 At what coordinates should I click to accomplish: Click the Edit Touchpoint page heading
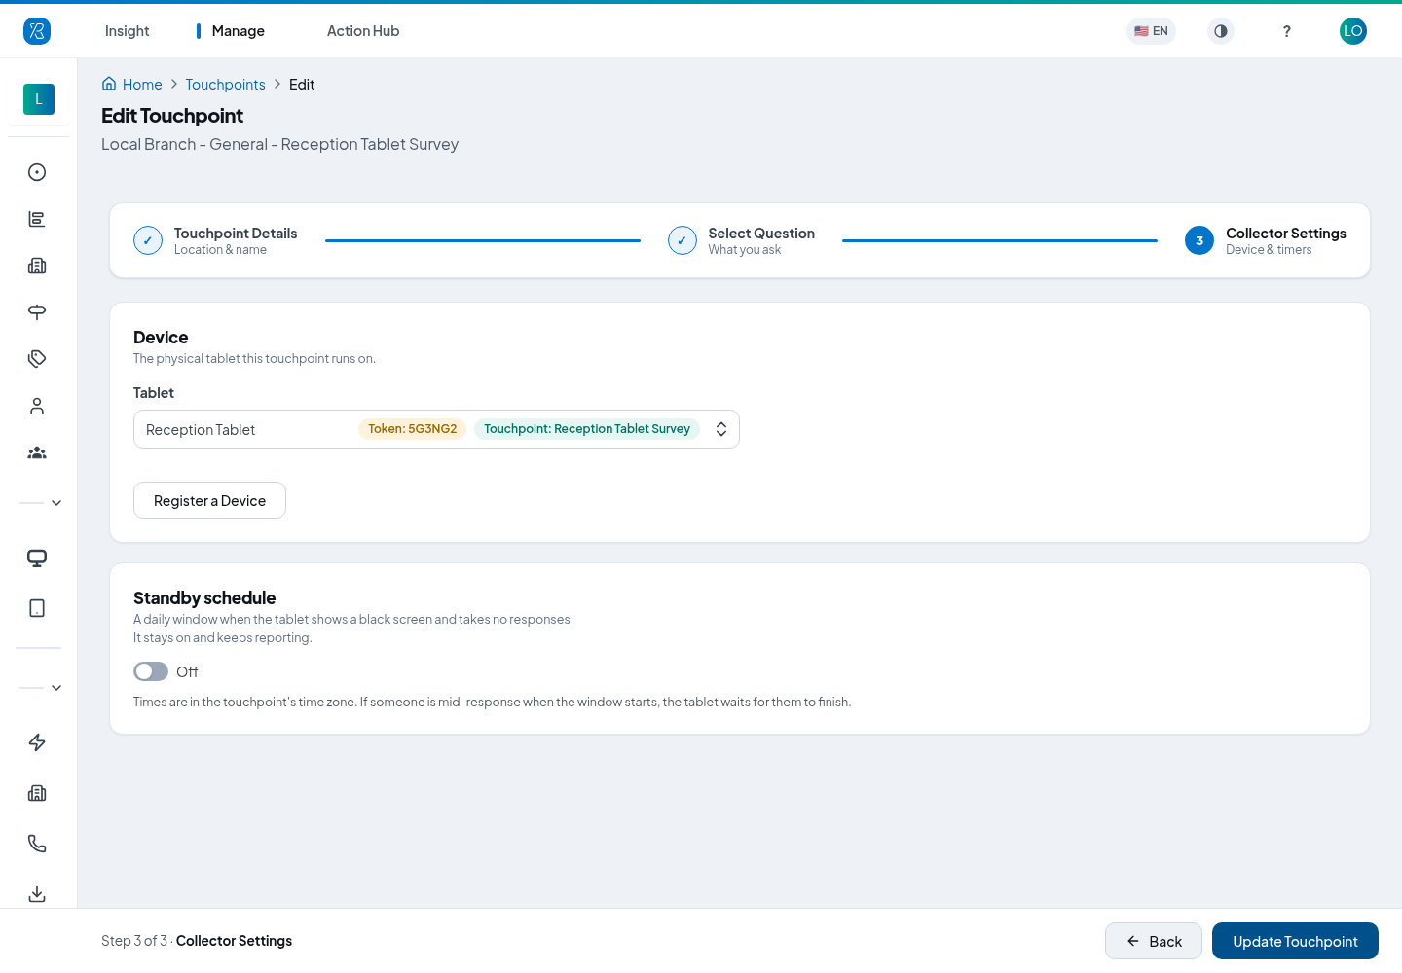click(172, 116)
